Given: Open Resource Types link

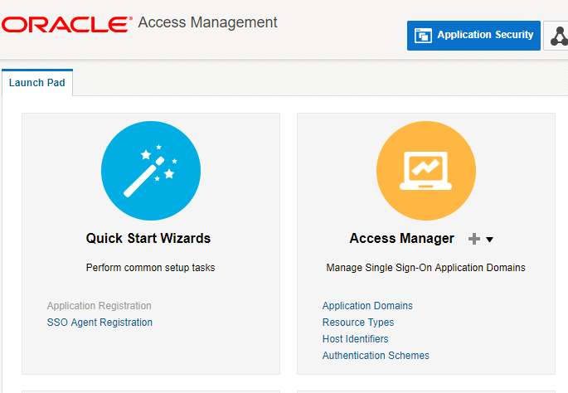Looking at the screenshot, I should coord(358,323).
